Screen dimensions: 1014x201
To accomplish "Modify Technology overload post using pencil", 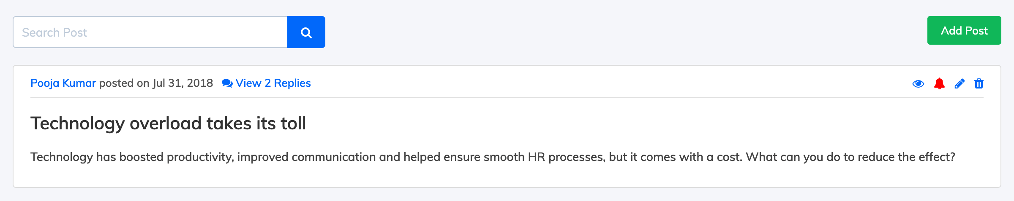I will (959, 84).
